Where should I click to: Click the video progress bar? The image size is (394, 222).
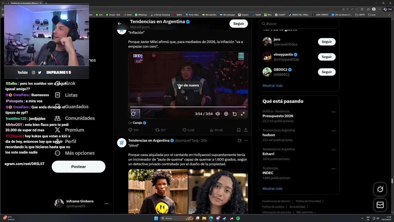[x=188, y=107]
